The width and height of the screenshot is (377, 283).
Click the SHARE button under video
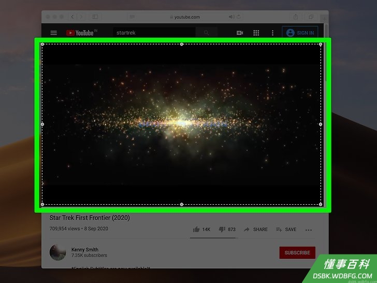[x=256, y=229]
